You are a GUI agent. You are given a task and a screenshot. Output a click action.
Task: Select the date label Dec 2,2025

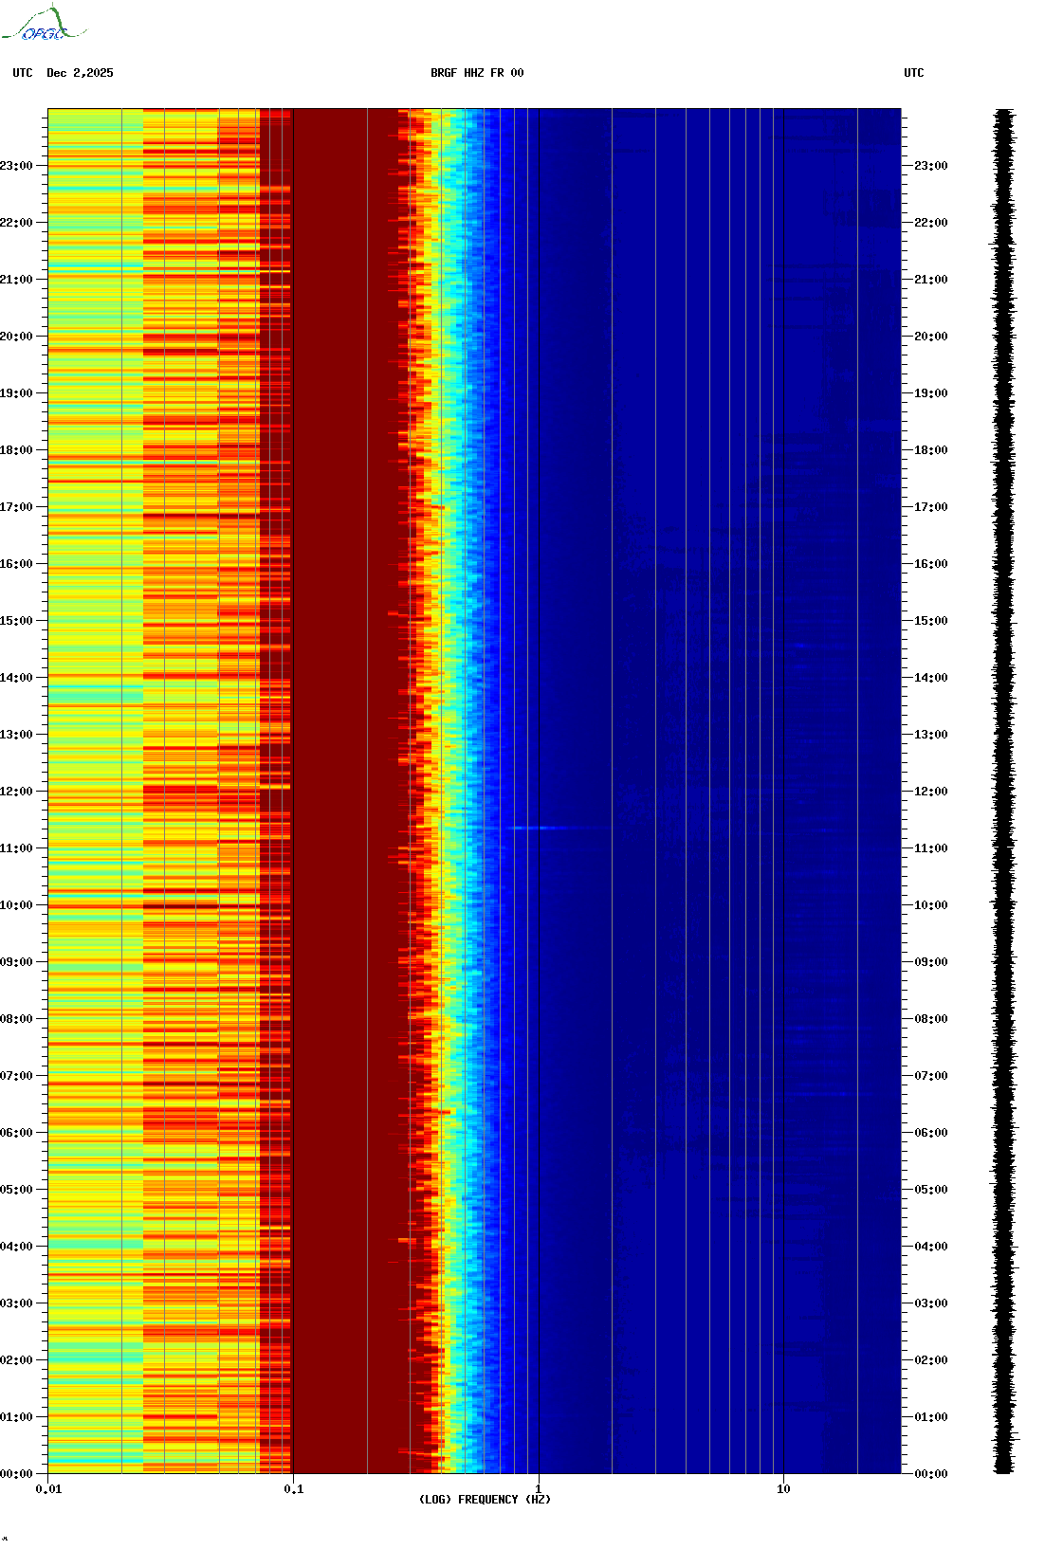point(80,73)
